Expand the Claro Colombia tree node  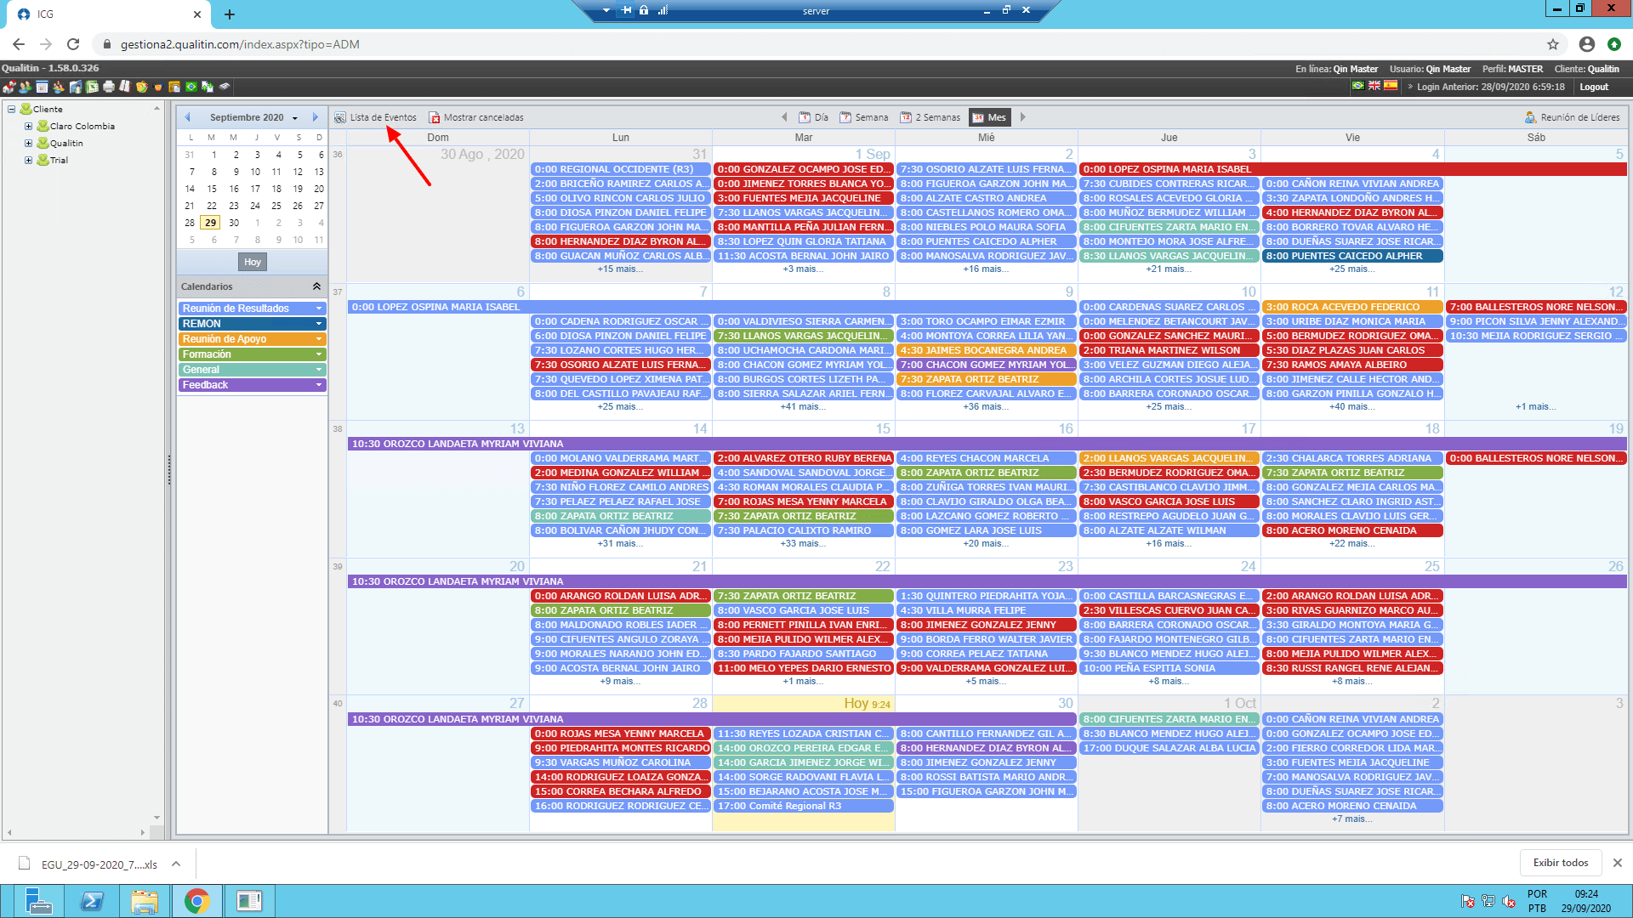(28, 126)
